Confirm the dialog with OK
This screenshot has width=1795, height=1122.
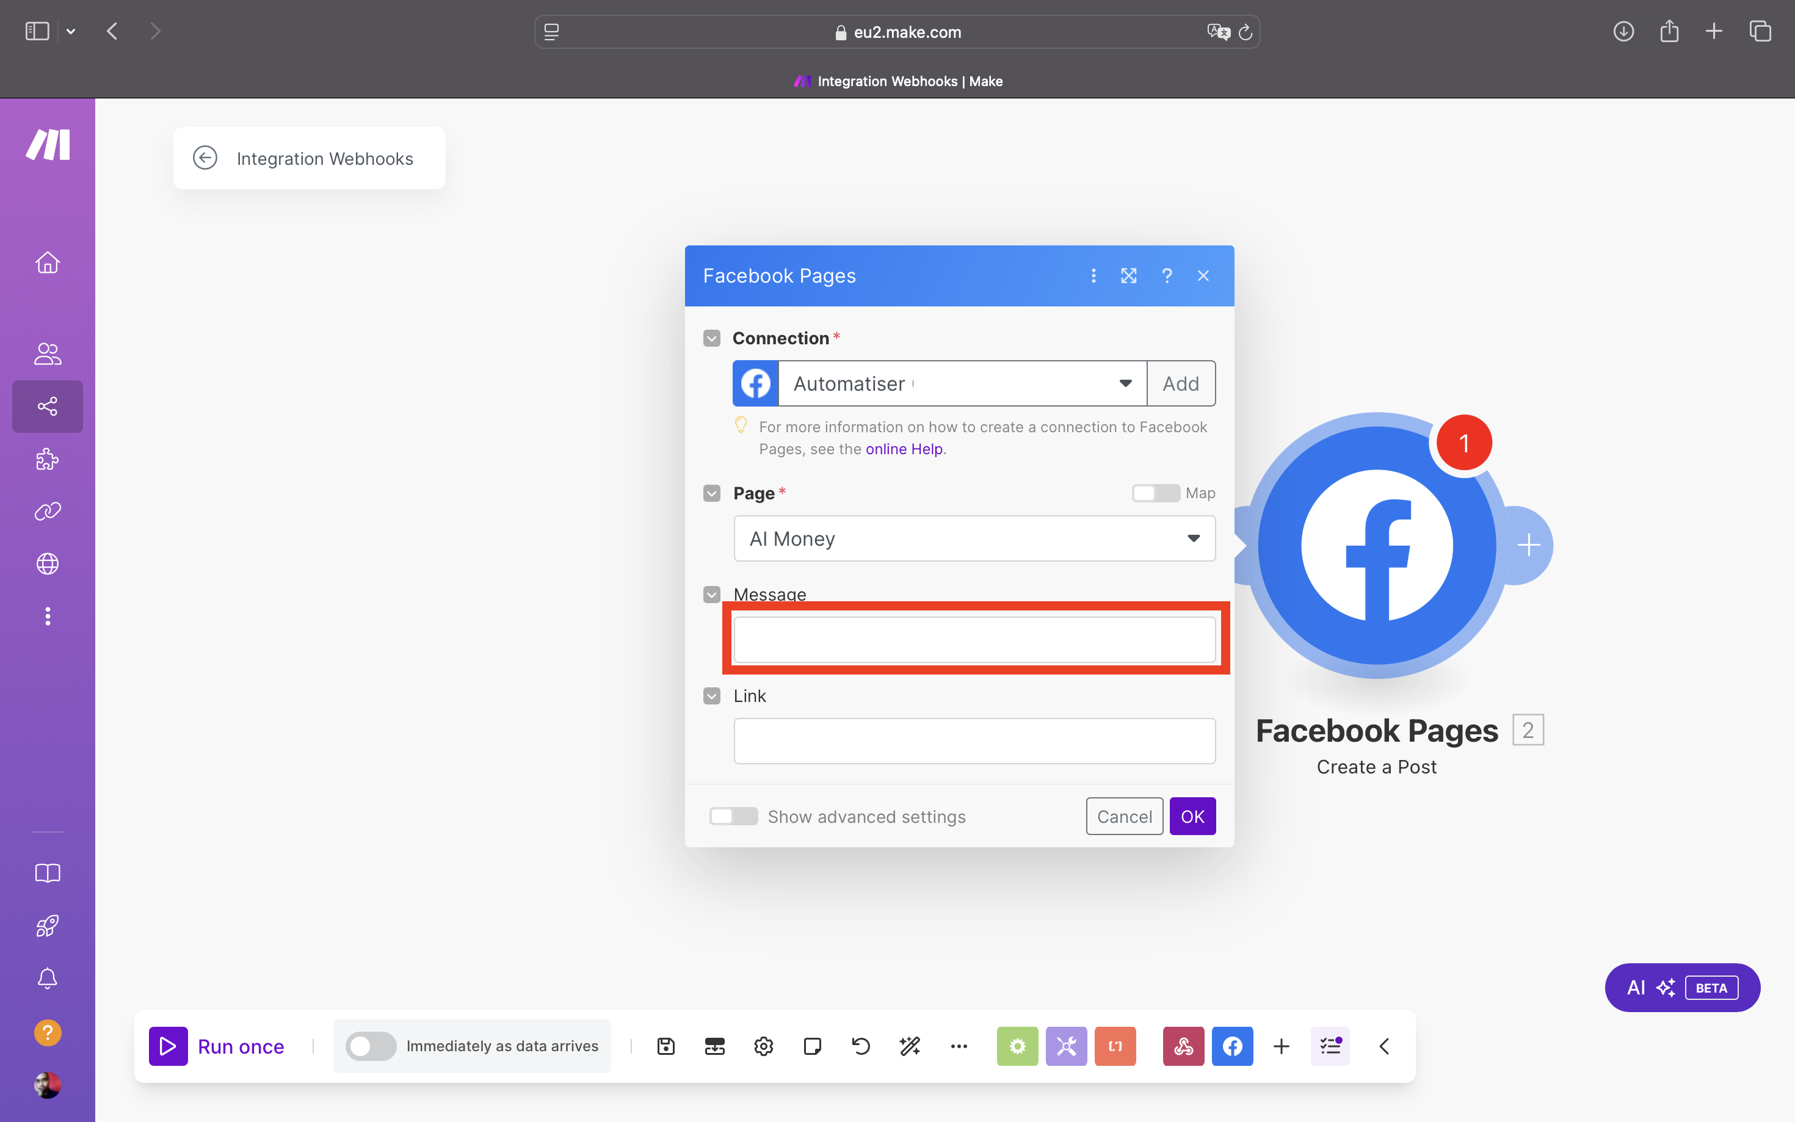coord(1192,816)
